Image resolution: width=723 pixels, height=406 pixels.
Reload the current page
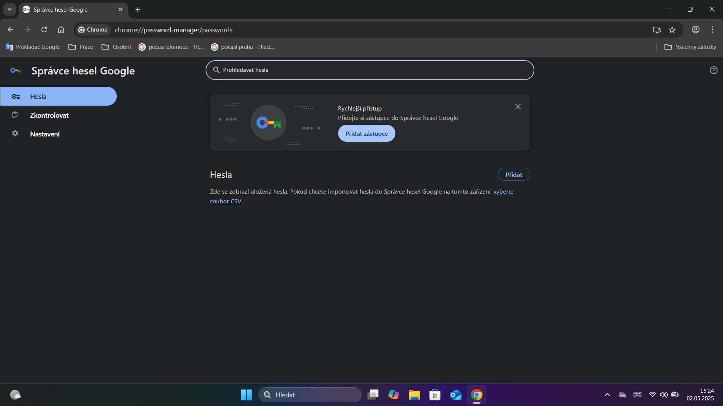pyautogui.click(x=44, y=29)
